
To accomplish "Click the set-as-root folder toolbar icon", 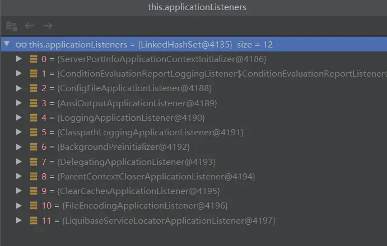I will (x=11, y=26).
